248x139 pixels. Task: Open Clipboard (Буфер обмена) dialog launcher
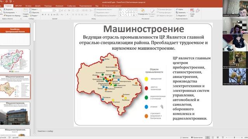[21, 19]
